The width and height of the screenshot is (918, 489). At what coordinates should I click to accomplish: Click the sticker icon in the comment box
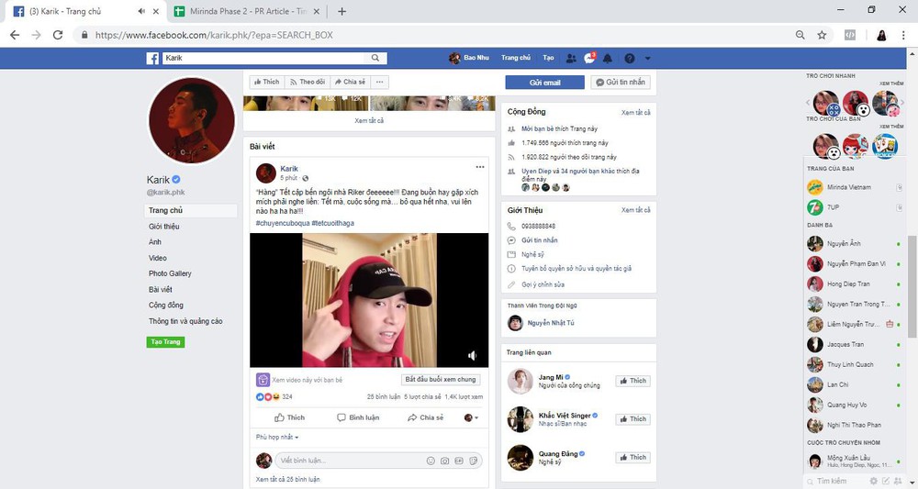pyautogui.click(x=473, y=461)
